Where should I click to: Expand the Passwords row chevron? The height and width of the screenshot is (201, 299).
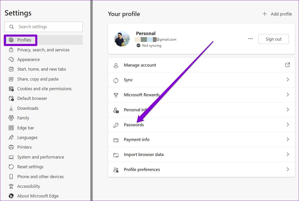tap(288, 125)
